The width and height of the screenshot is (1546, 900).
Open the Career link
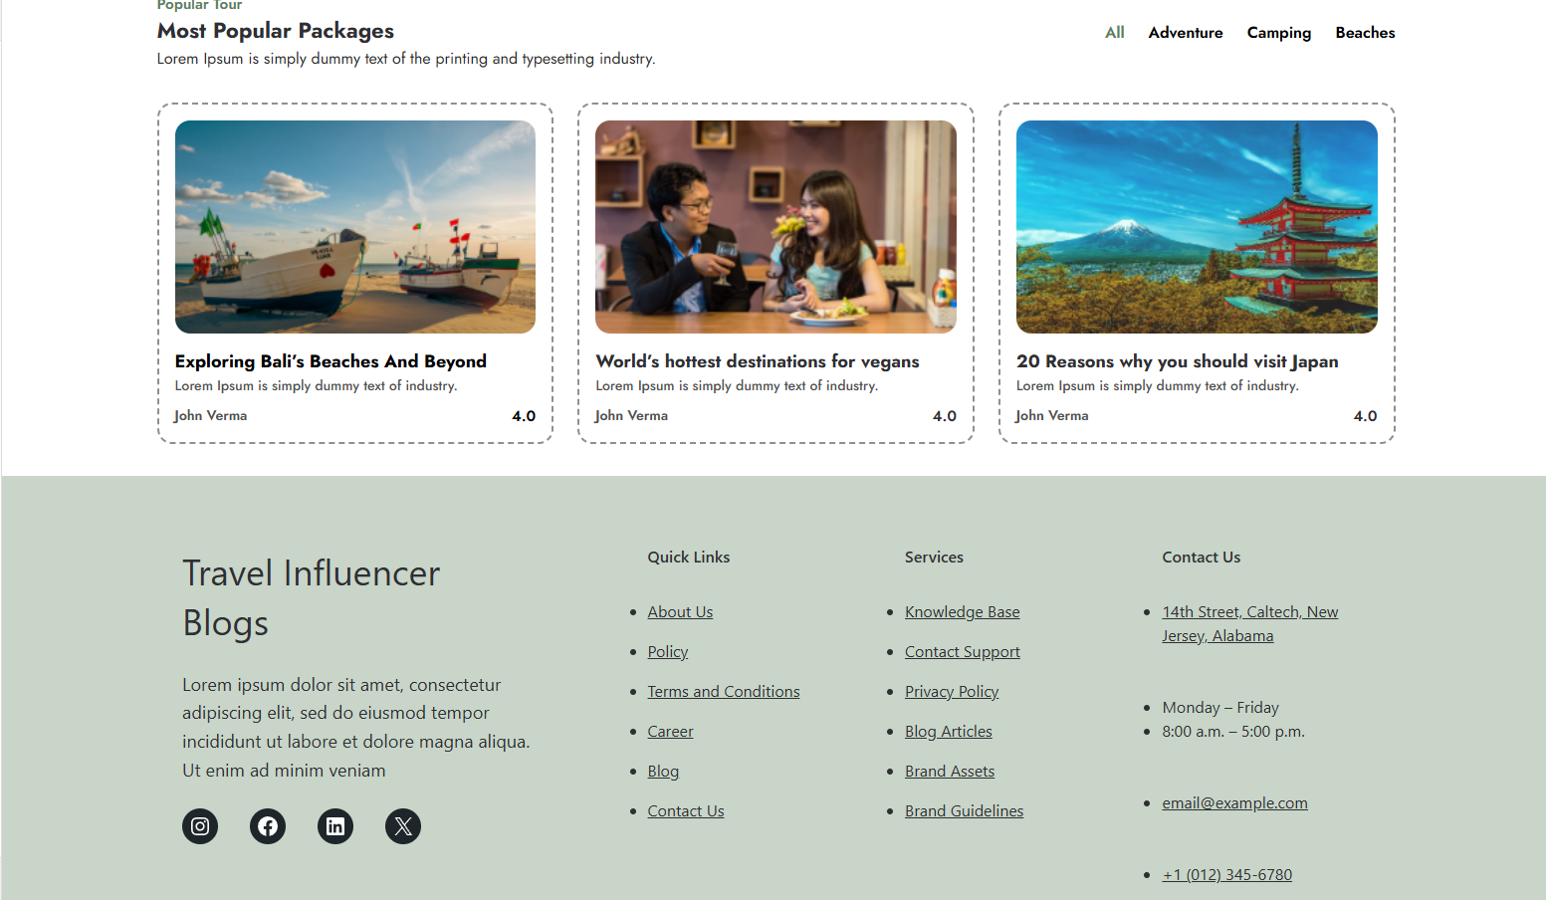click(x=670, y=731)
